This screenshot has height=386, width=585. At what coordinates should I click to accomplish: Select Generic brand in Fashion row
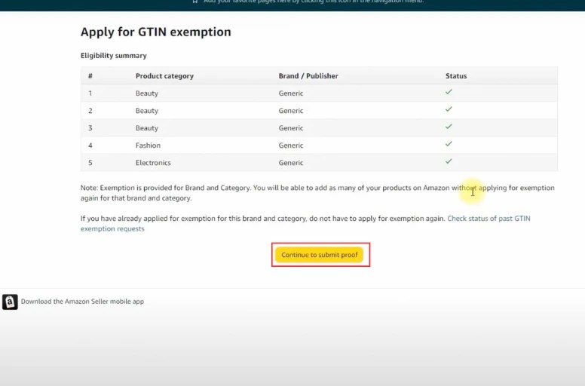tap(291, 146)
